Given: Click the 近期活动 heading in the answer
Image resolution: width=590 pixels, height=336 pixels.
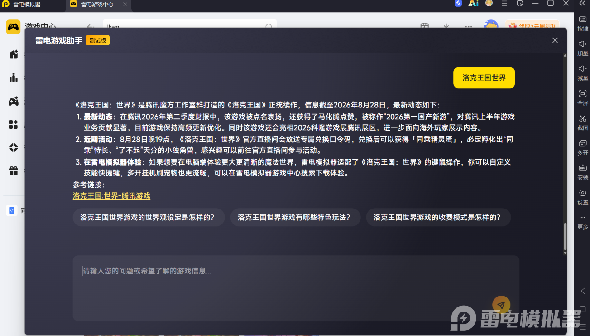Looking at the screenshot, I should [98, 139].
